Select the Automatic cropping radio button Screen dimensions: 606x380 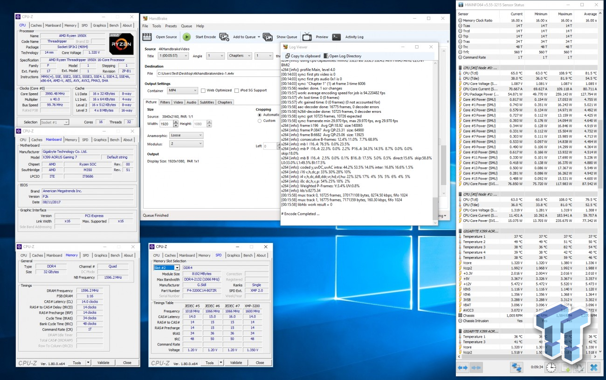[260, 115]
